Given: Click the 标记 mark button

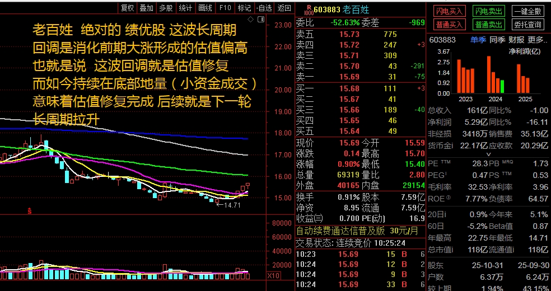Looking at the screenshot, I should click(x=244, y=8).
